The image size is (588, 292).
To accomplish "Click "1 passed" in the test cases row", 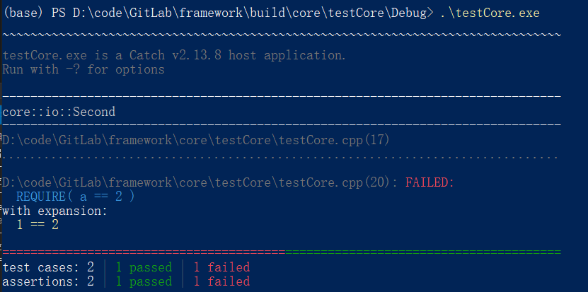I will coord(143,267).
